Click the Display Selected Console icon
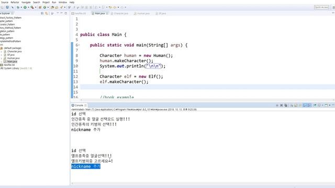This screenshot has width=335, height=188. tap(319, 105)
